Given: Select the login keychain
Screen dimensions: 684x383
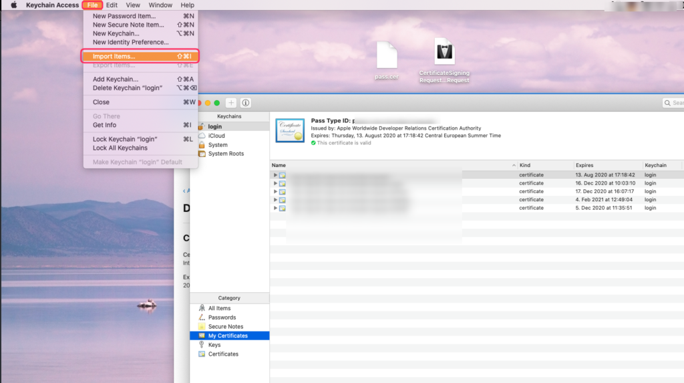Looking at the screenshot, I should 230,126.
